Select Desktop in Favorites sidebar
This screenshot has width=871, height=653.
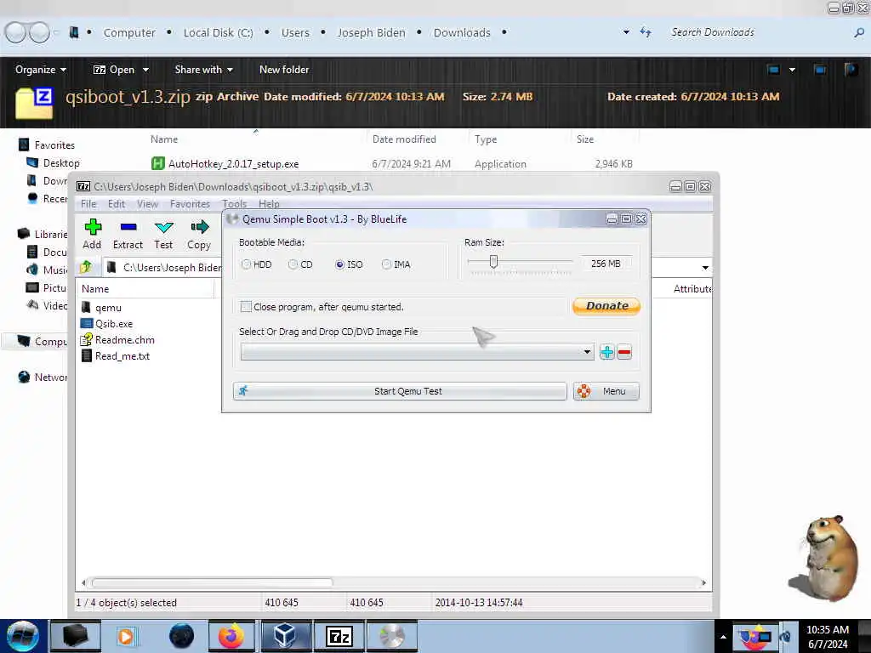[x=61, y=162]
